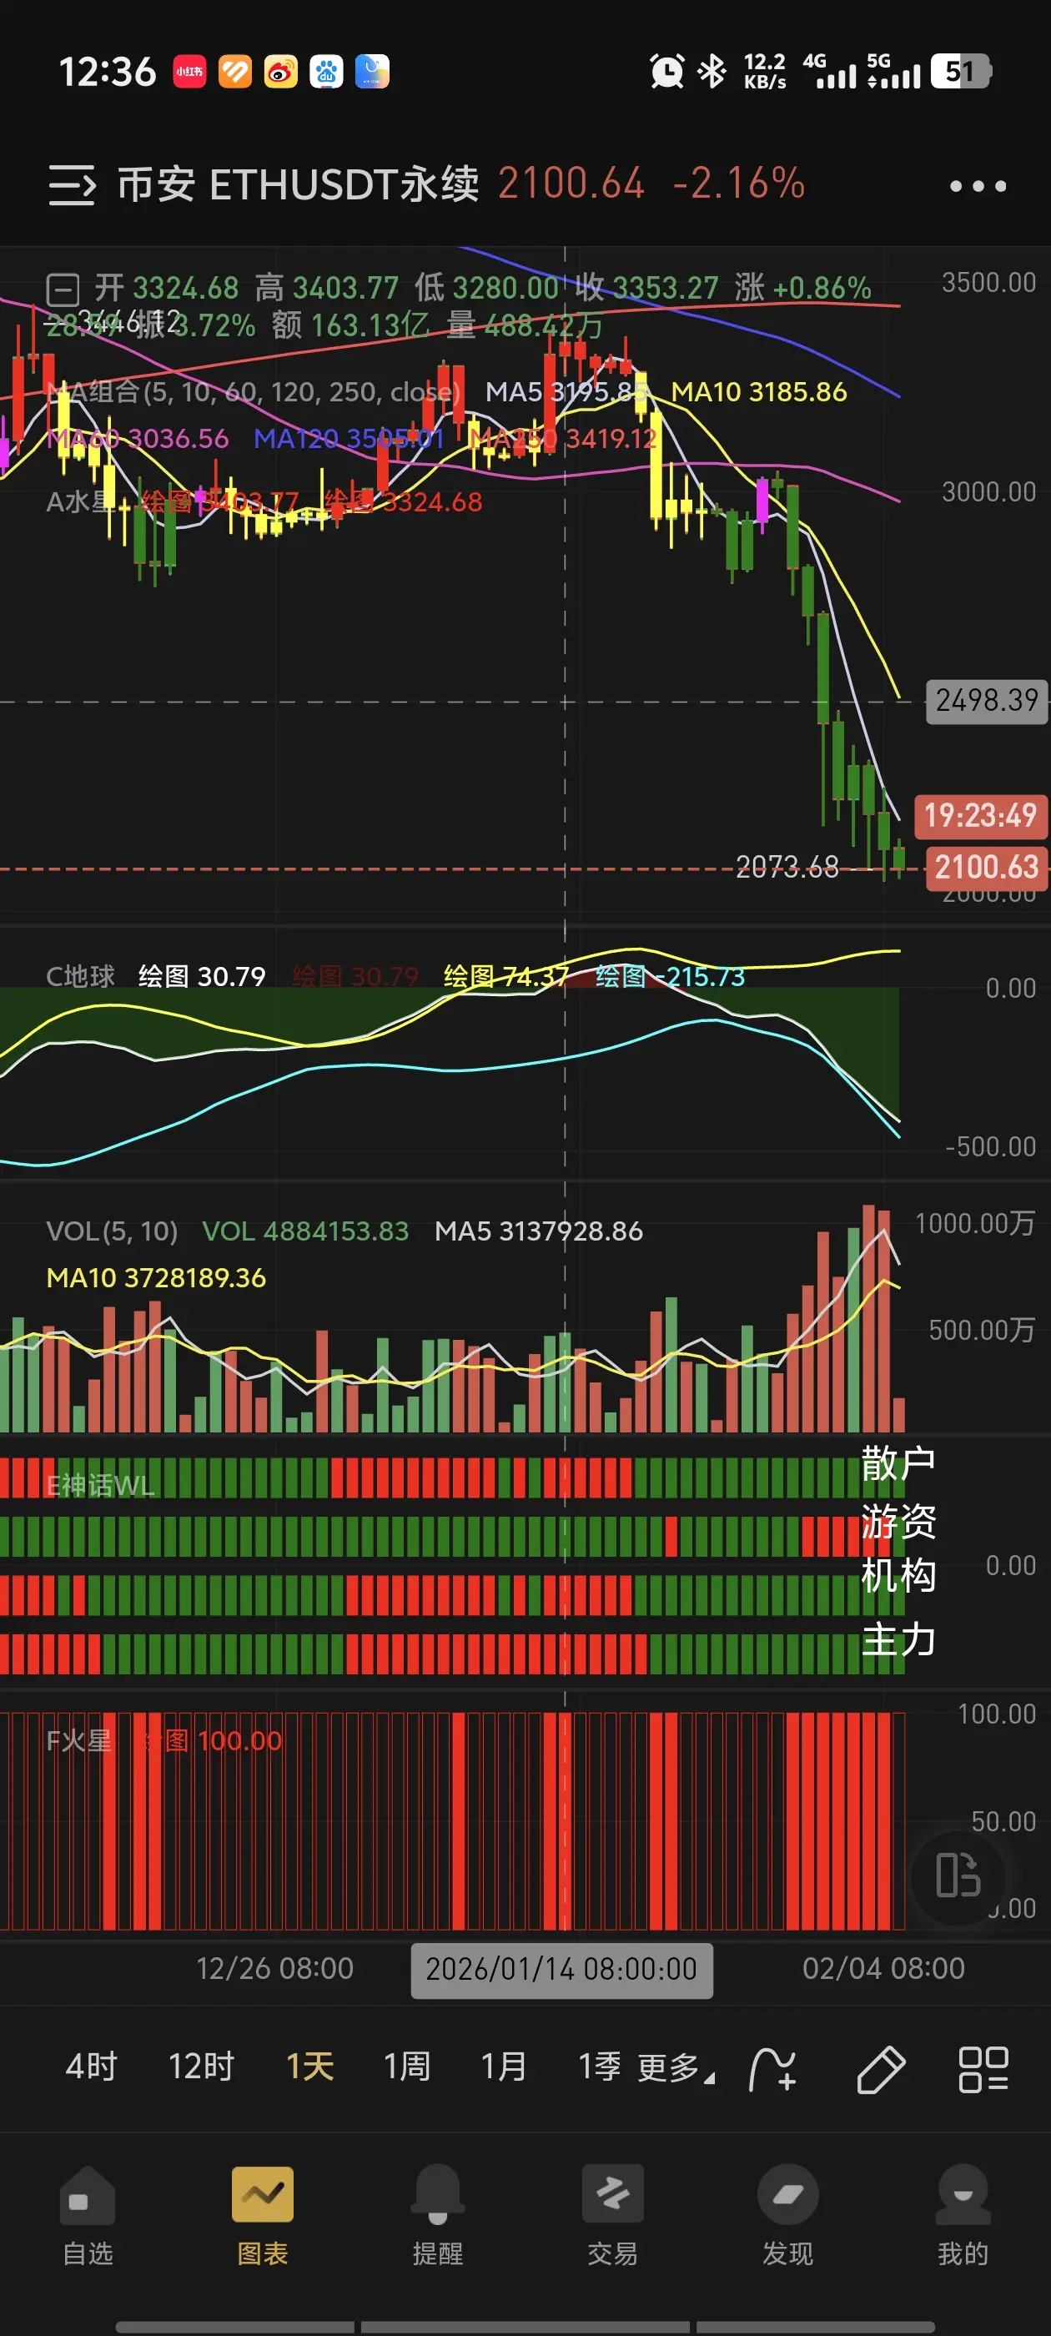This screenshot has width=1051, height=2336.
Task: Open the three-dot more options menu
Action: [978, 186]
